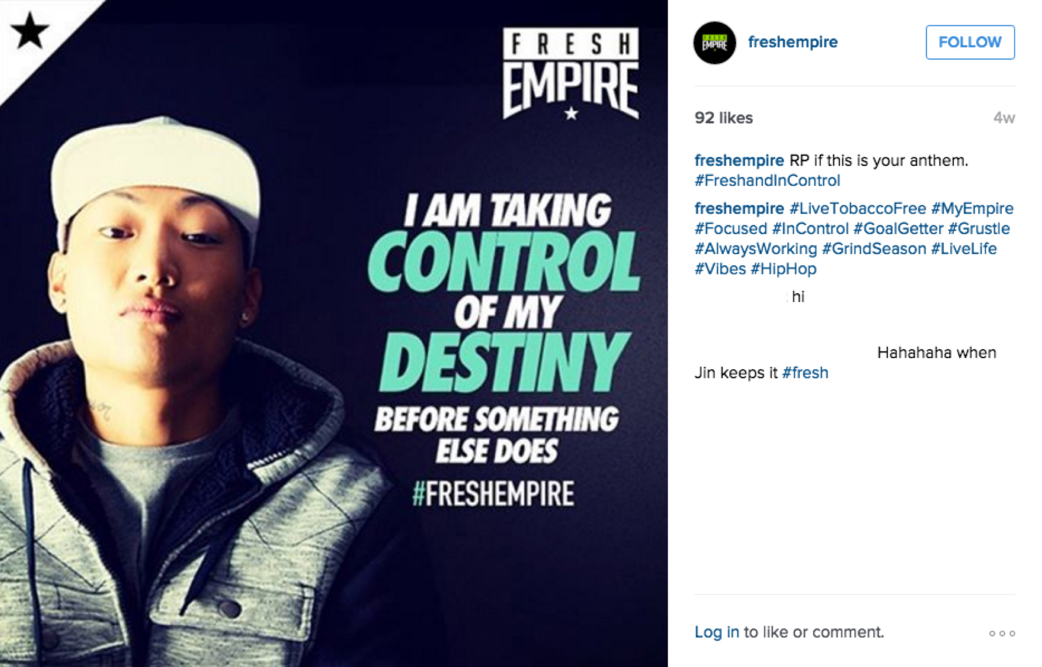The height and width of the screenshot is (667, 1042).
Task: Open the #FreshandInControl hashtag
Action: (x=767, y=180)
